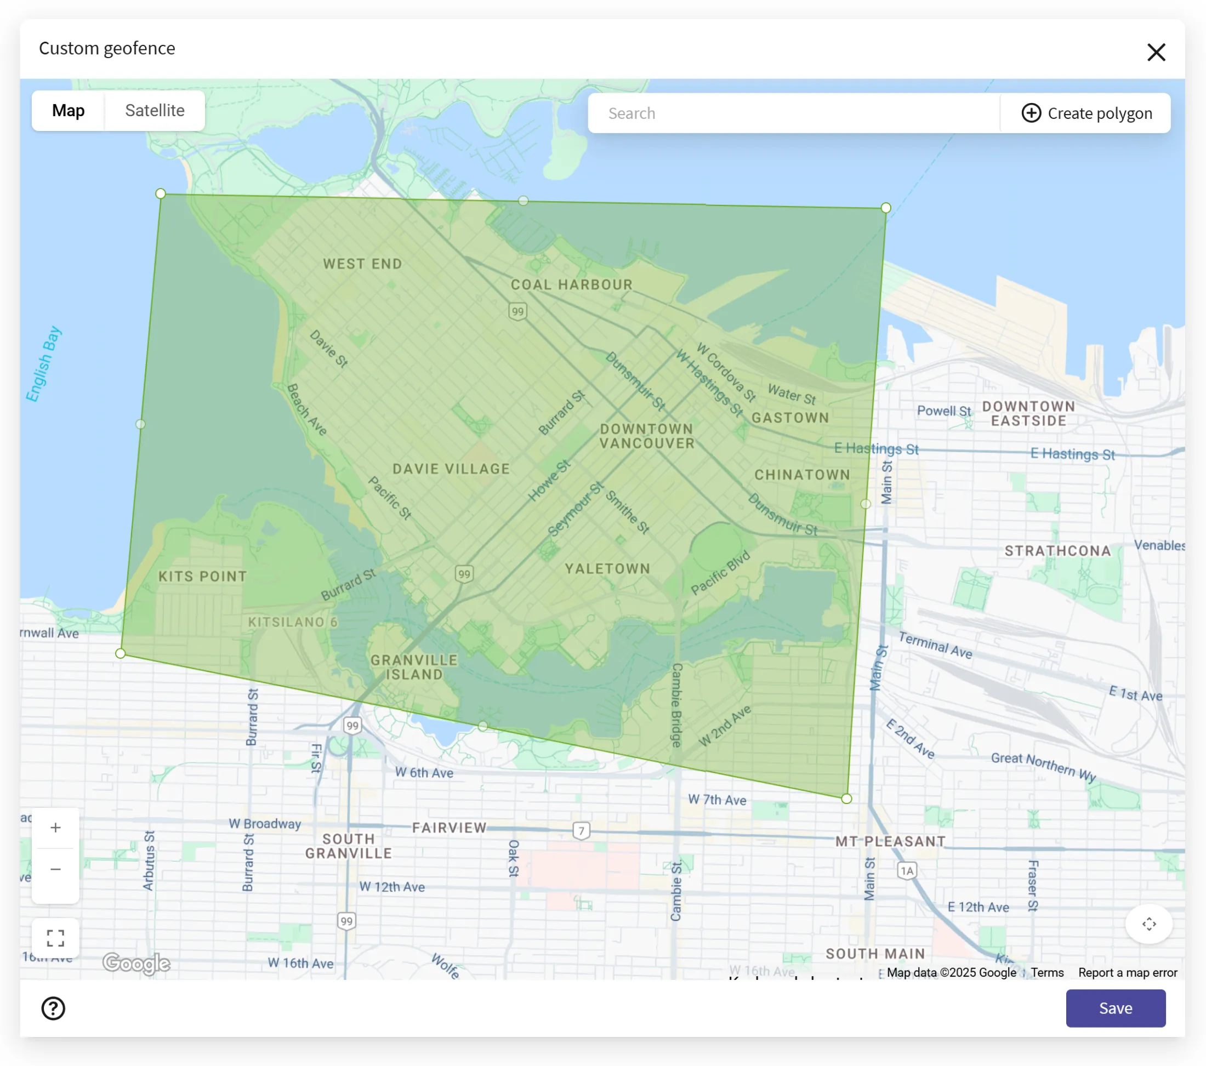Click Report a map error link
1206x1066 pixels.
(x=1127, y=972)
